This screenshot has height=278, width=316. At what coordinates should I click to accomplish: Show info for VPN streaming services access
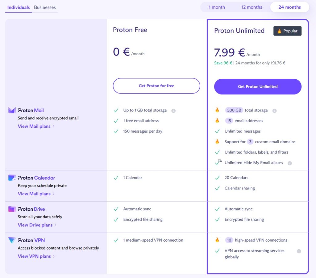point(299,251)
